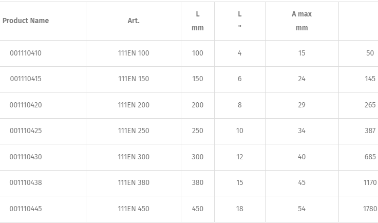378x223 pixels.
Task: Click article cell 111EN 450
Action: [x=134, y=209]
